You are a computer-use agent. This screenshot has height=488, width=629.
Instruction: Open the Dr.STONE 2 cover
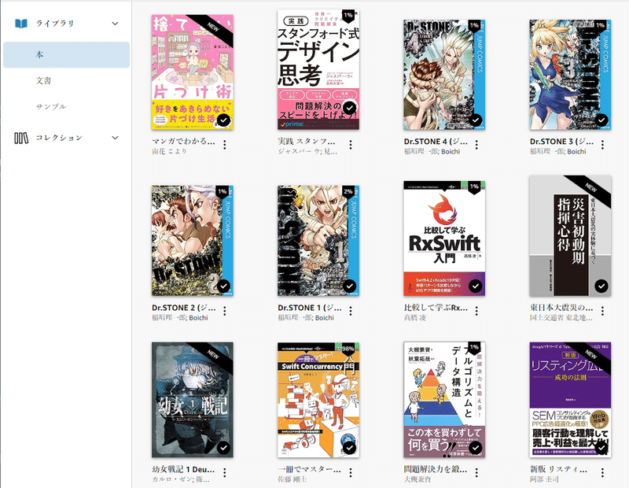tap(193, 241)
